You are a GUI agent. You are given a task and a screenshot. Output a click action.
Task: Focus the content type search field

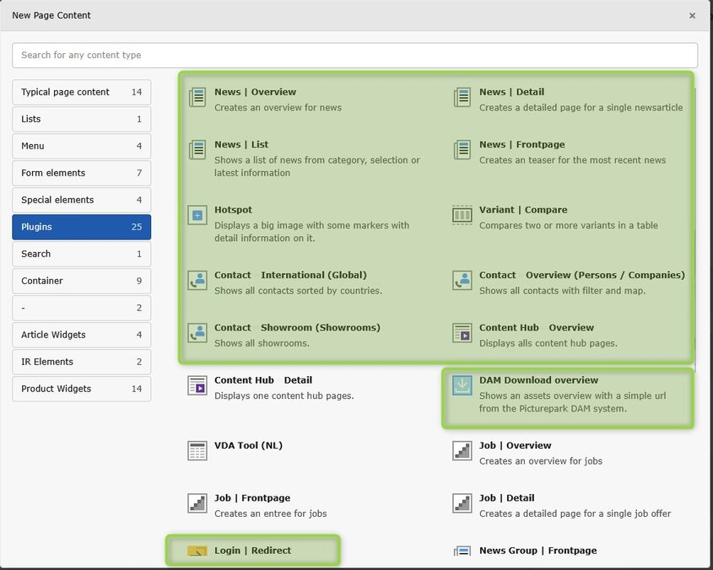click(354, 55)
